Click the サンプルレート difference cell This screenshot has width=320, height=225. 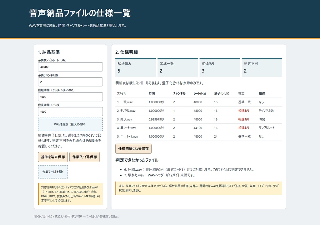coord(267,128)
